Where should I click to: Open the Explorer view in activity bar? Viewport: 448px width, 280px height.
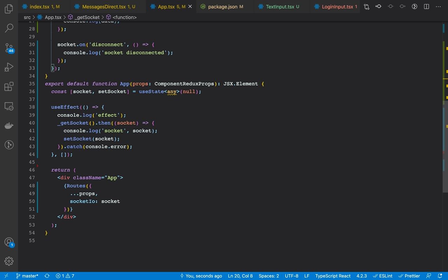(x=9, y=9)
